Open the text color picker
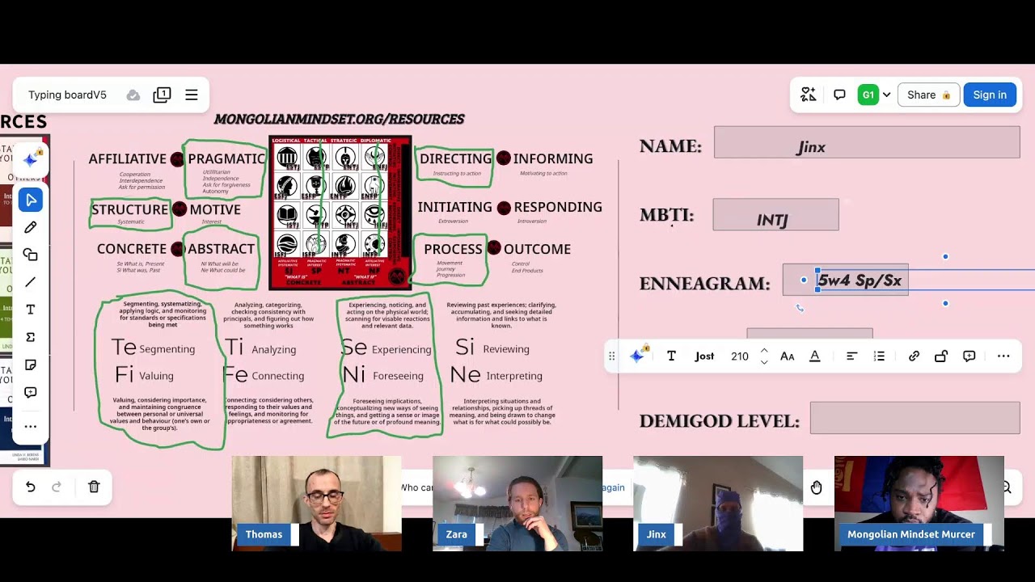This screenshot has height=582, width=1035. click(815, 356)
